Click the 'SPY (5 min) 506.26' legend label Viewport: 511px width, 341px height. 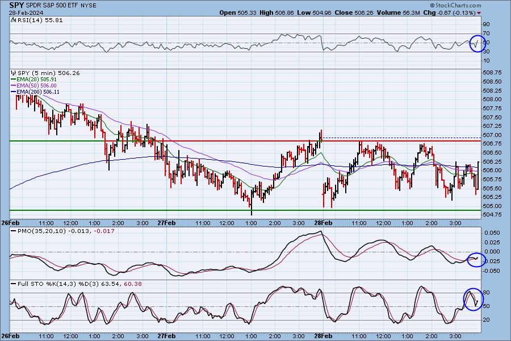(x=49, y=73)
